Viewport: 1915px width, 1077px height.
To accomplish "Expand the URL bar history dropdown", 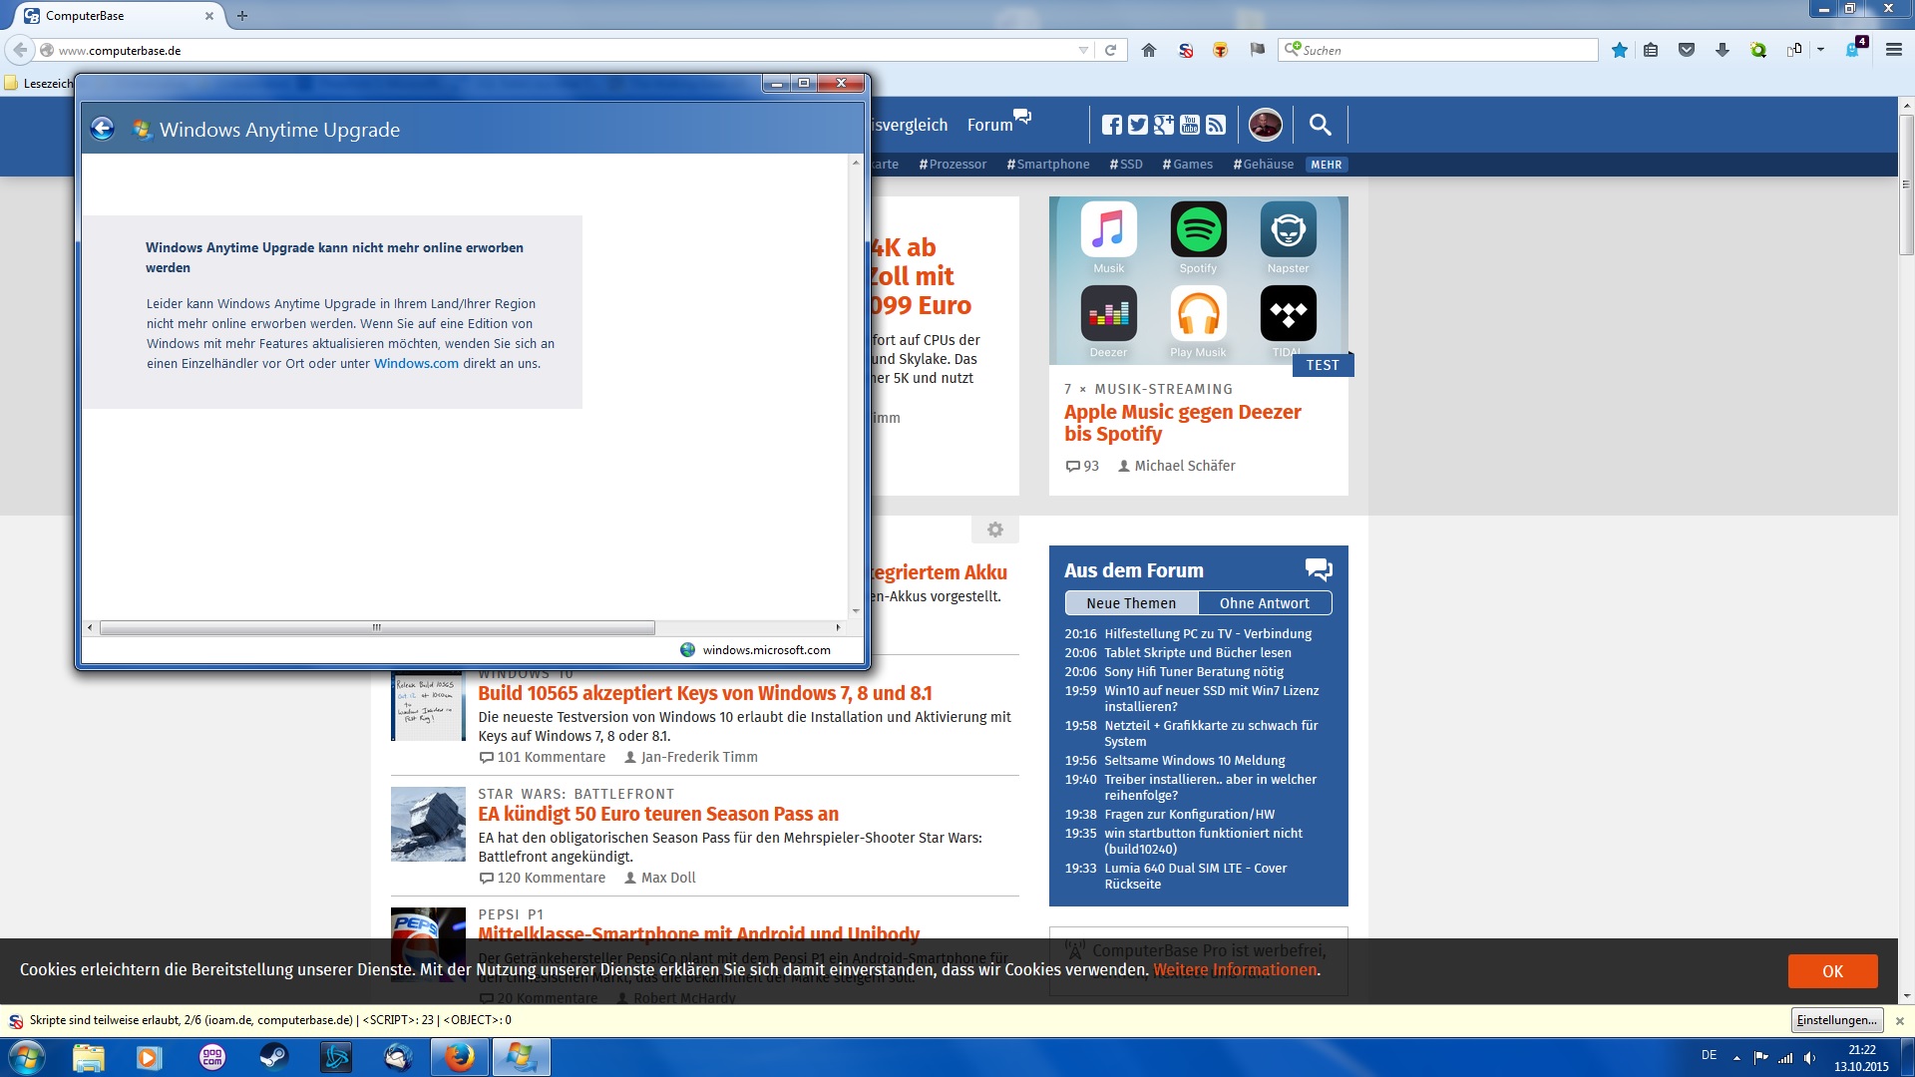I will (1083, 50).
